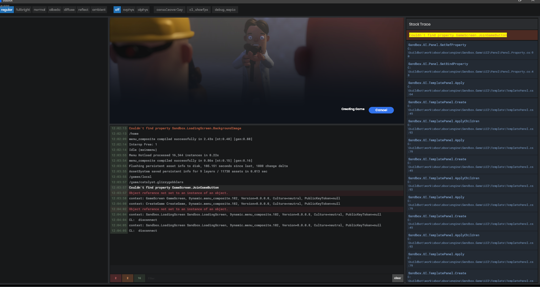Enable normal map visualization mode
The width and height of the screenshot is (540, 287).
pyautogui.click(x=39, y=9)
